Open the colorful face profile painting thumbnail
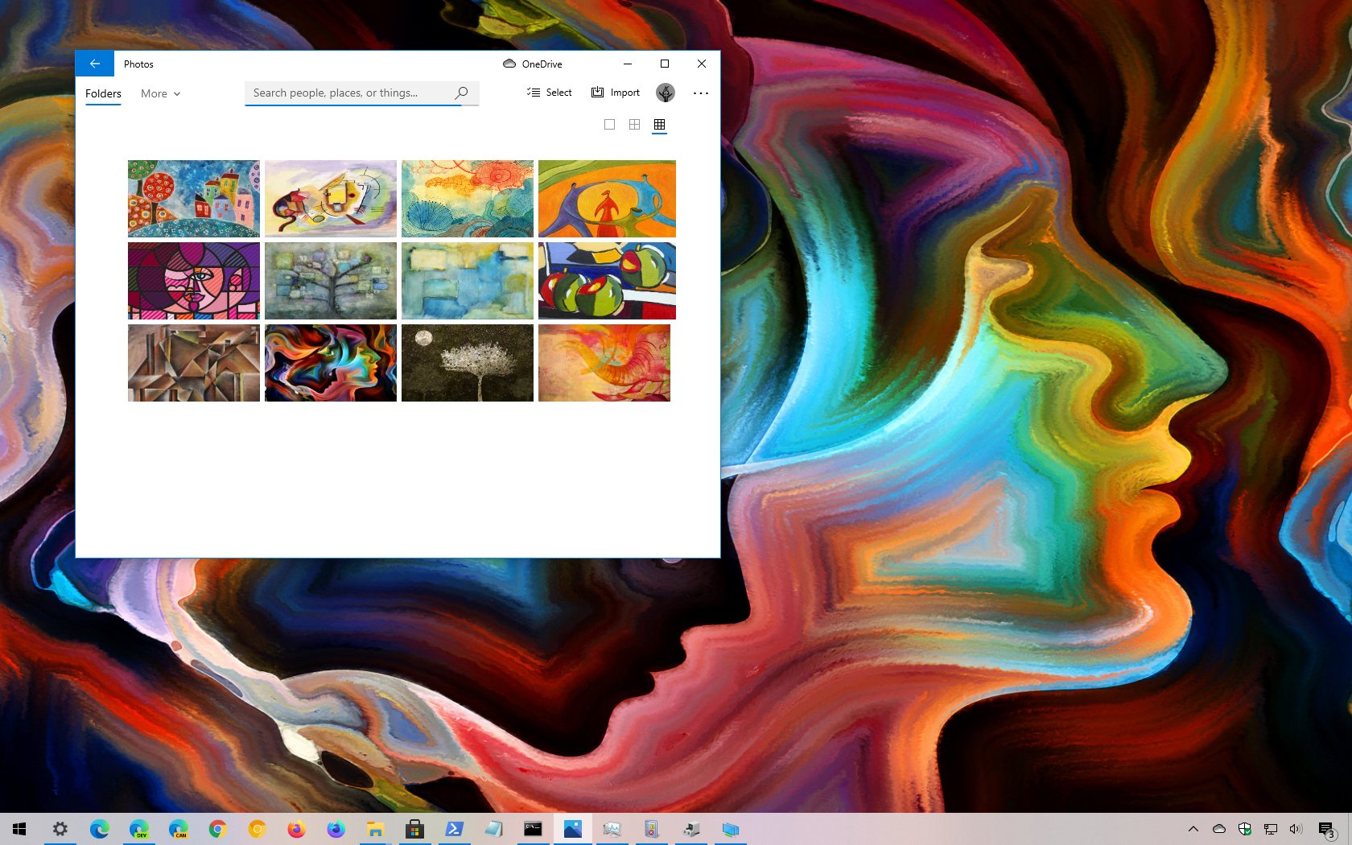This screenshot has width=1352, height=845. [331, 363]
